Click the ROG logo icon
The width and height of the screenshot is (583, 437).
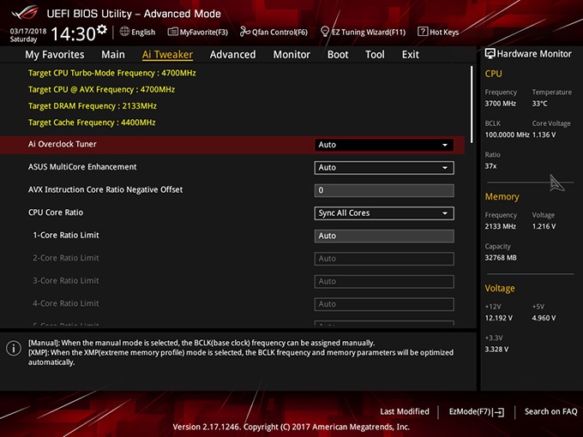click(25, 12)
